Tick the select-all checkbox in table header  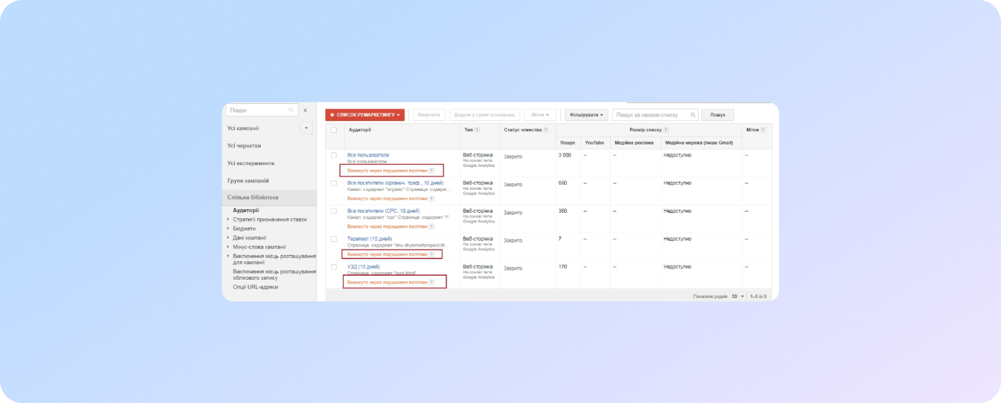pos(334,130)
